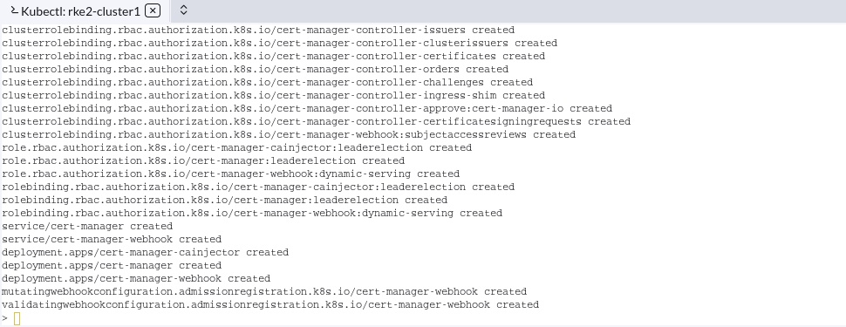Toggle the panel height chevron
Image resolution: width=846 pixels, height=327 pixels.
183,10
